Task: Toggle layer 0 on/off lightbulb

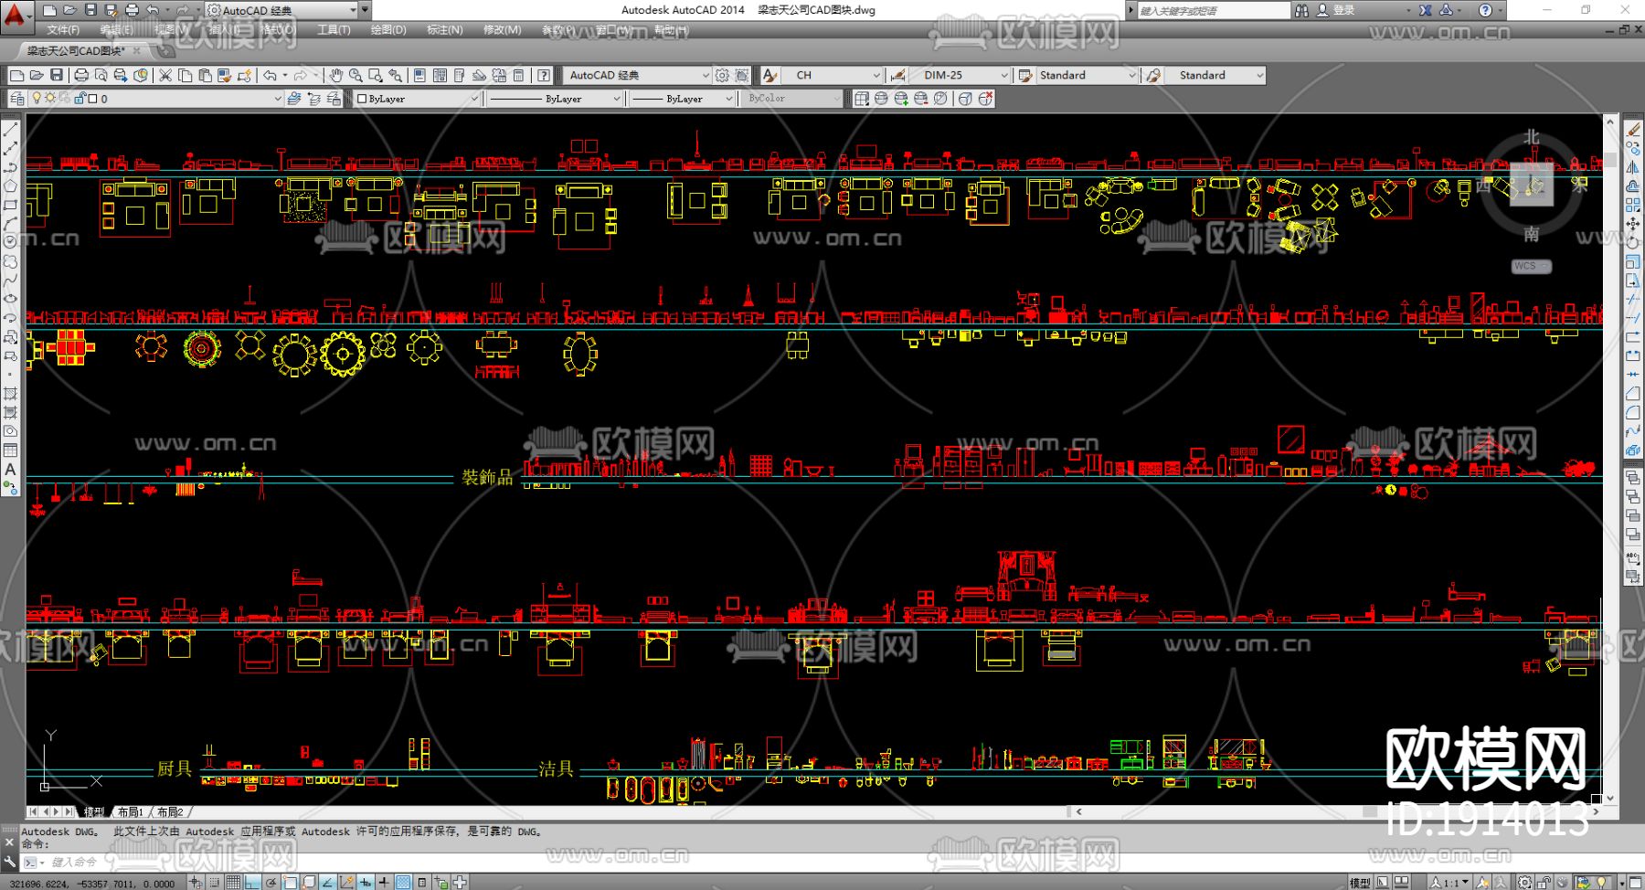Action: (37, 99)
